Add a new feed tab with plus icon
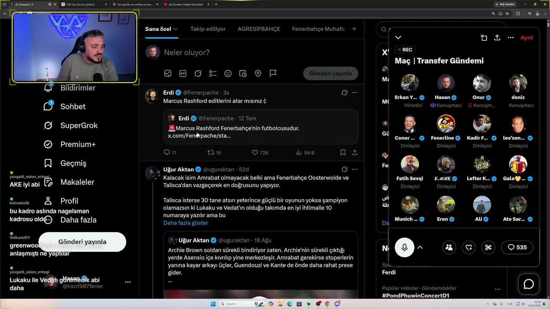 coord(354,29)
